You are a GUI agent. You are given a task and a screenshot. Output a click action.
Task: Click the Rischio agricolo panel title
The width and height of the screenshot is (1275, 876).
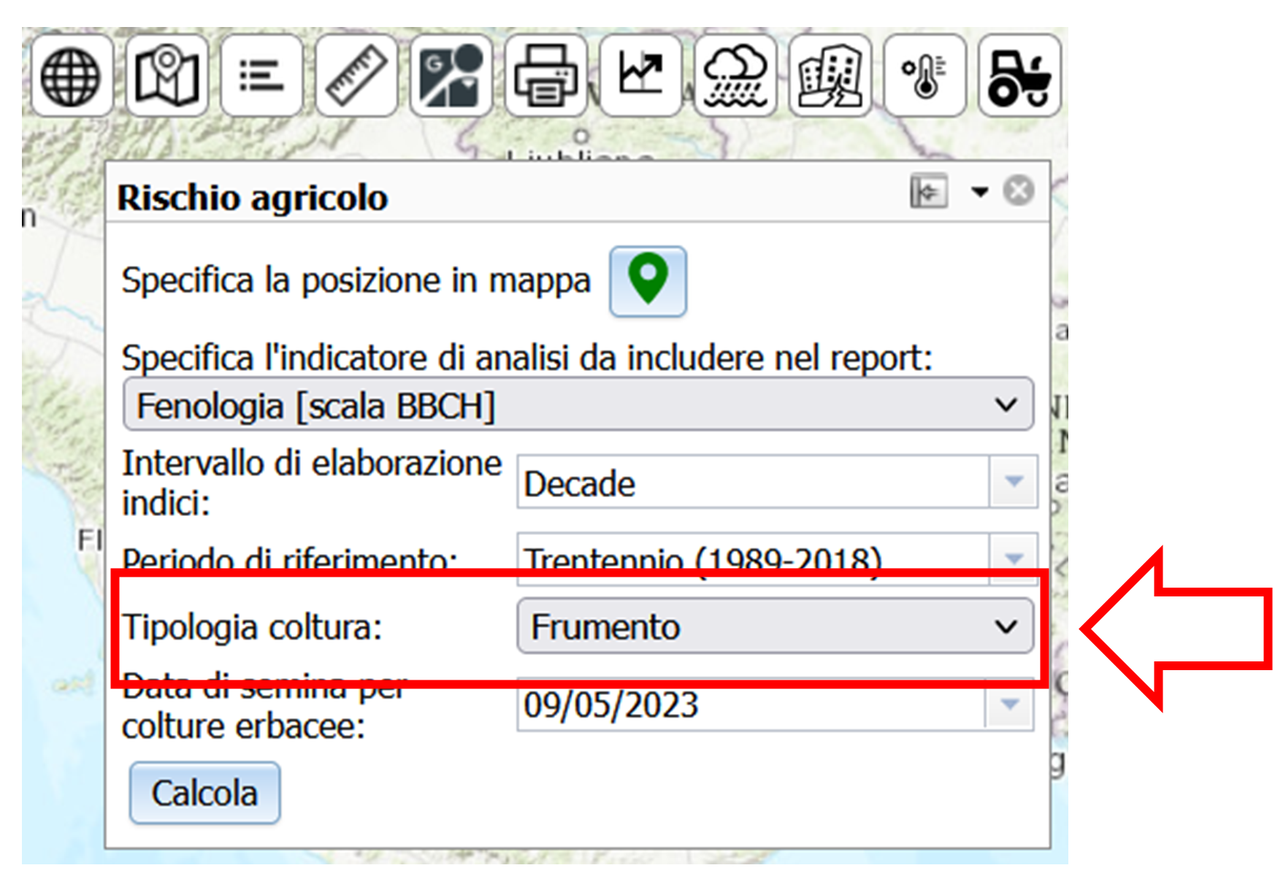(253, 197)
